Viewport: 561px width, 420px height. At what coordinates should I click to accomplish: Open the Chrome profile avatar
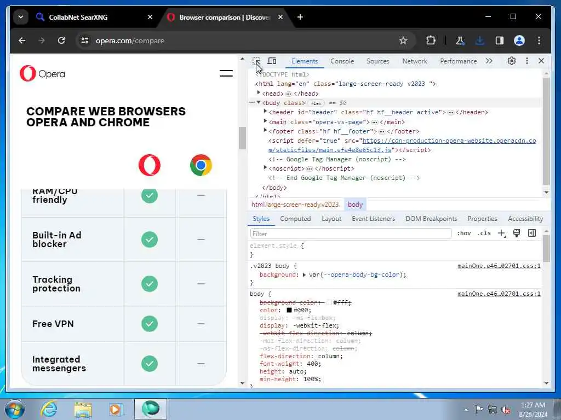click(519, 40)
